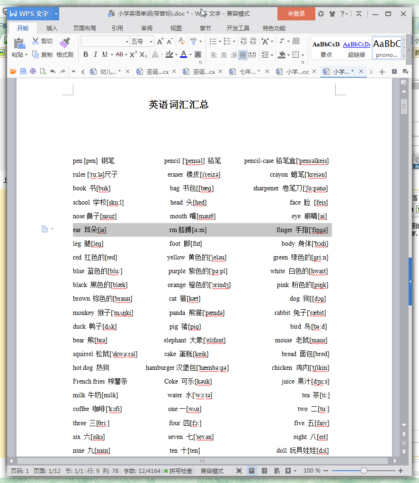
Task: Switch to outline view in status bar
Action: point(264,471)
